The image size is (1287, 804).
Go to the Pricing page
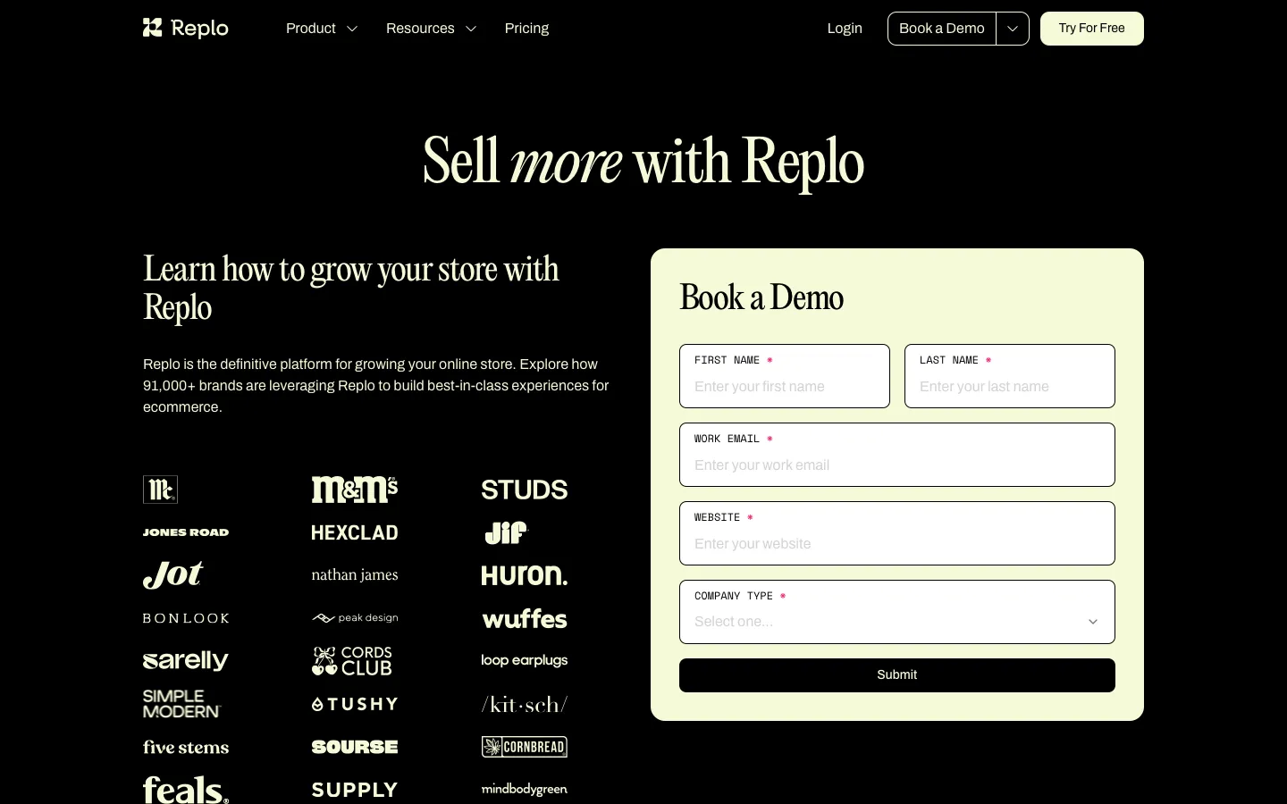pyautogui.click(x=526, y=29)
